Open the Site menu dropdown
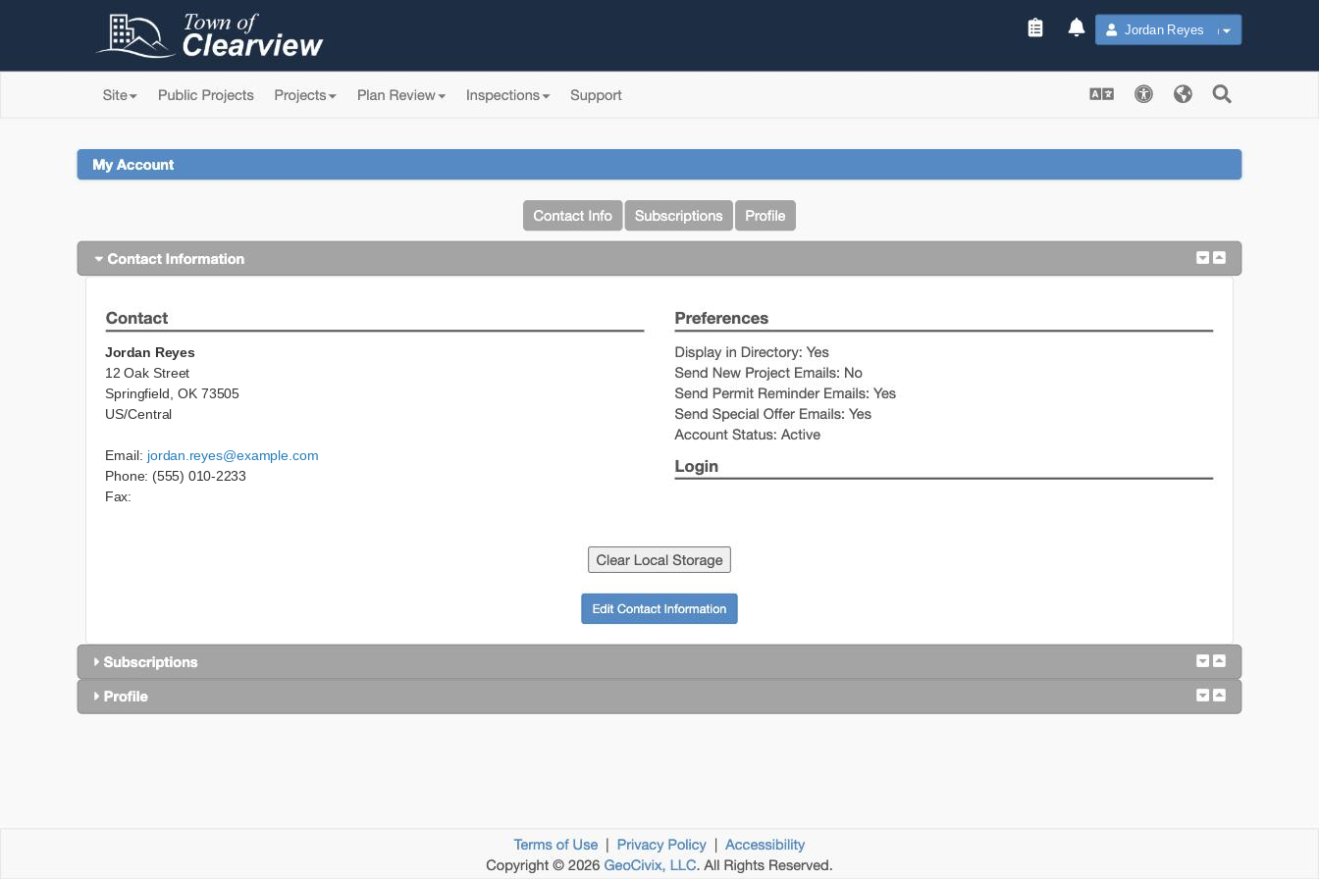1319x879 pixels. [120, 95]
